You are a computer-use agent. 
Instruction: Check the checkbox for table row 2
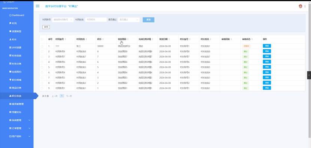click(42, 51)
